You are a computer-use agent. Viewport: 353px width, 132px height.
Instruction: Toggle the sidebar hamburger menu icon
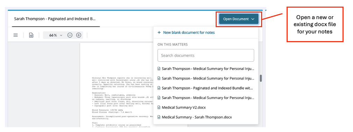[x=15, y=35]
